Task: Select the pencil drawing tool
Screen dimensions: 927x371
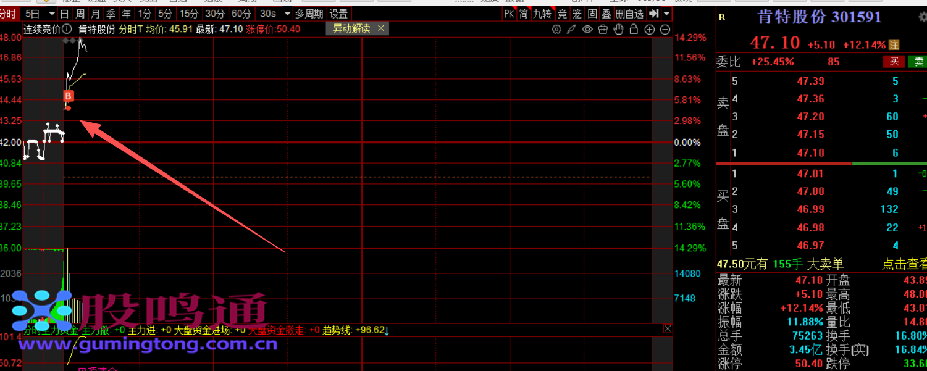Action: 572,30
